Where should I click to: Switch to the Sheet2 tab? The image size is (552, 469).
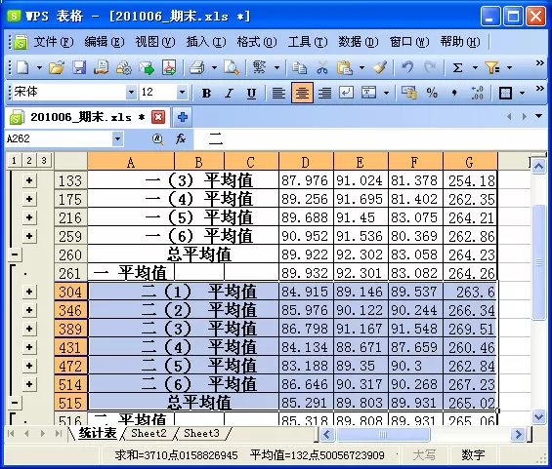[x=149, y=433]
